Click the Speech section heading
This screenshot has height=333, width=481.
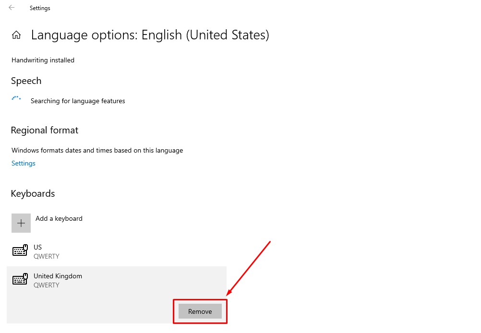[x=26, y=81]
